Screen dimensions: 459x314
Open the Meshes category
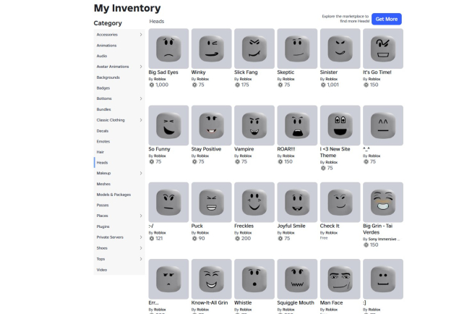point(103,184)
